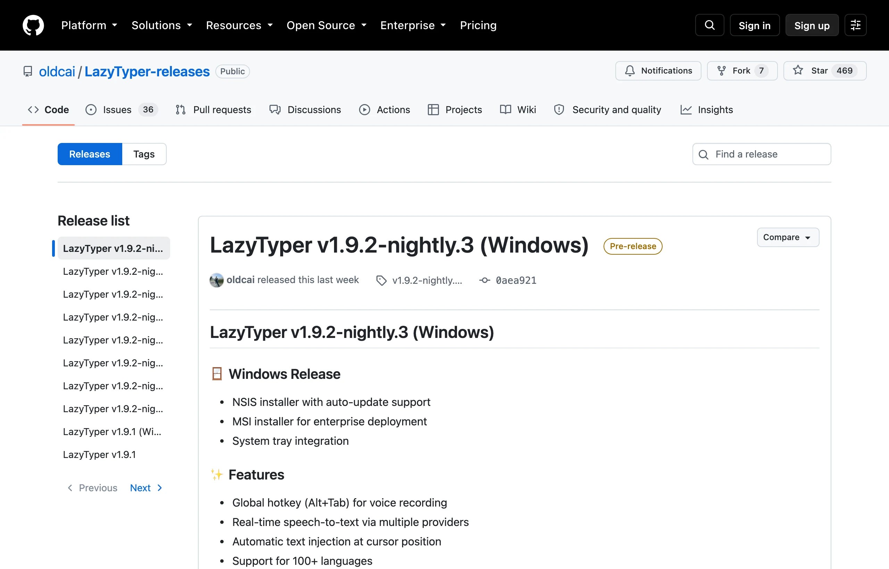Click the Public visibility label
Screen dimensions: 889x569
[x=233, y=71]
